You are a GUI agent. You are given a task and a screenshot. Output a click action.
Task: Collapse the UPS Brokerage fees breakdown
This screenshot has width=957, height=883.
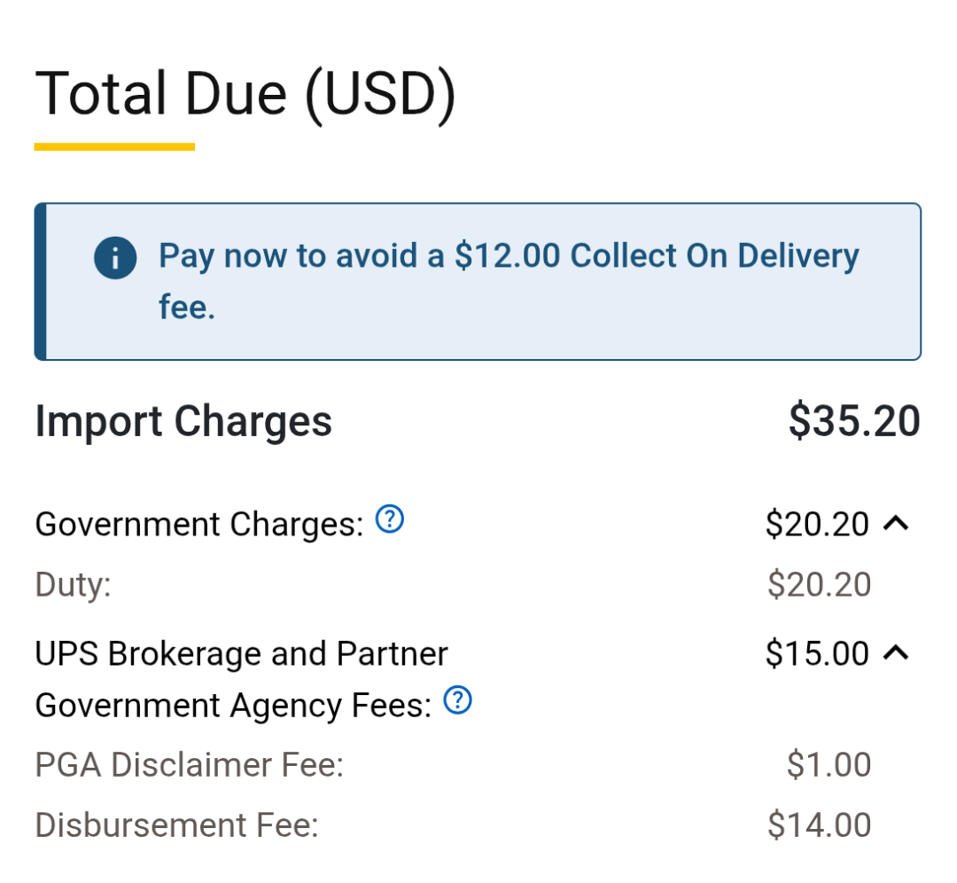(x=897, y=653)
